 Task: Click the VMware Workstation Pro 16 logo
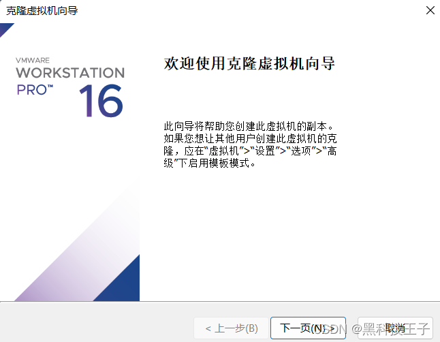[x=70, y=87]
